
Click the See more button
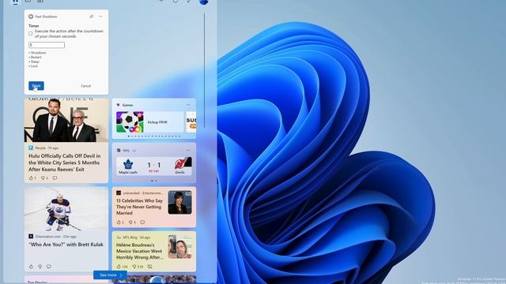pos(110,275)
